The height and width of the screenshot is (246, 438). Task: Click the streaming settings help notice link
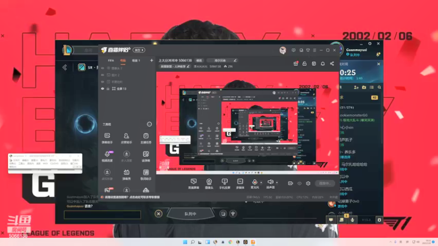point(132,197)
